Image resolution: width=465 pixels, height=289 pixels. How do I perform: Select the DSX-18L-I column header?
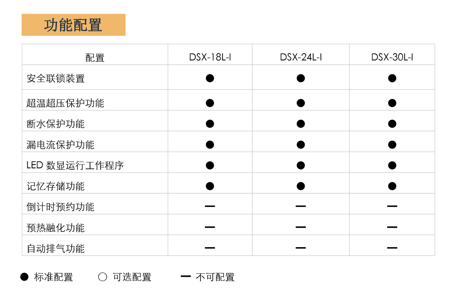coord(210,57)
